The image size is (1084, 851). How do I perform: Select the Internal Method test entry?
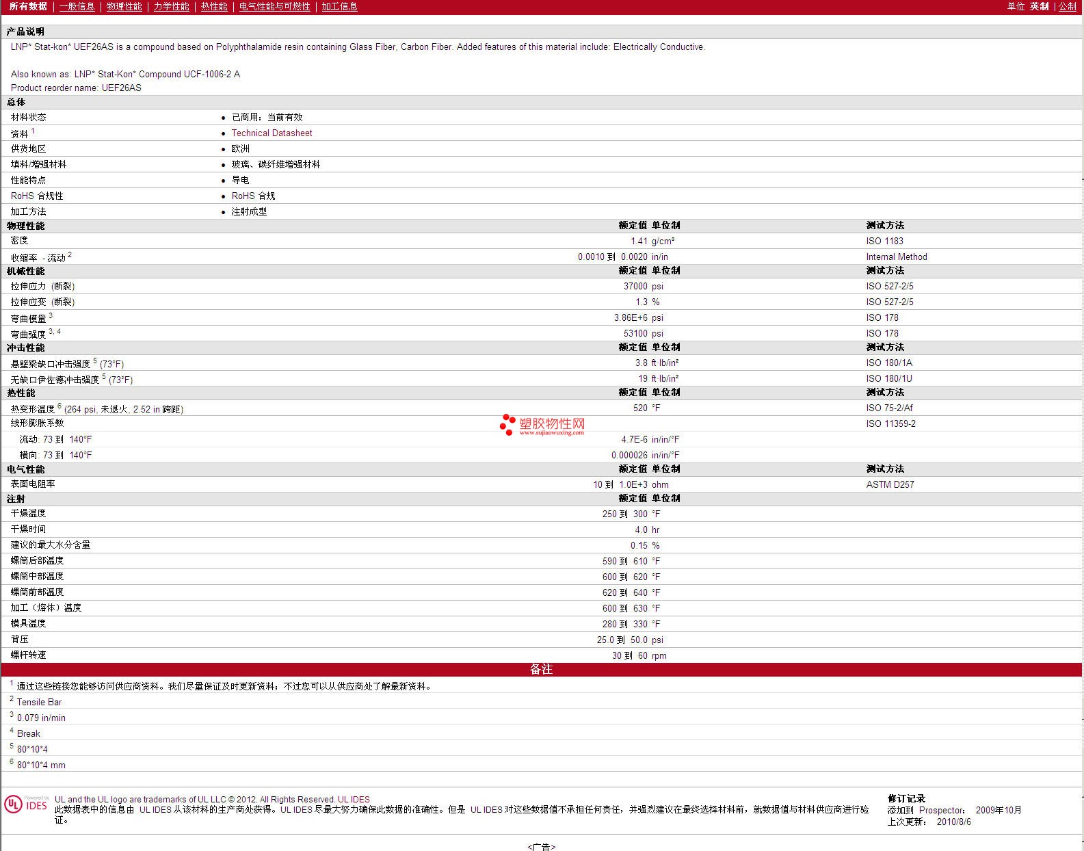coord(897,257)
